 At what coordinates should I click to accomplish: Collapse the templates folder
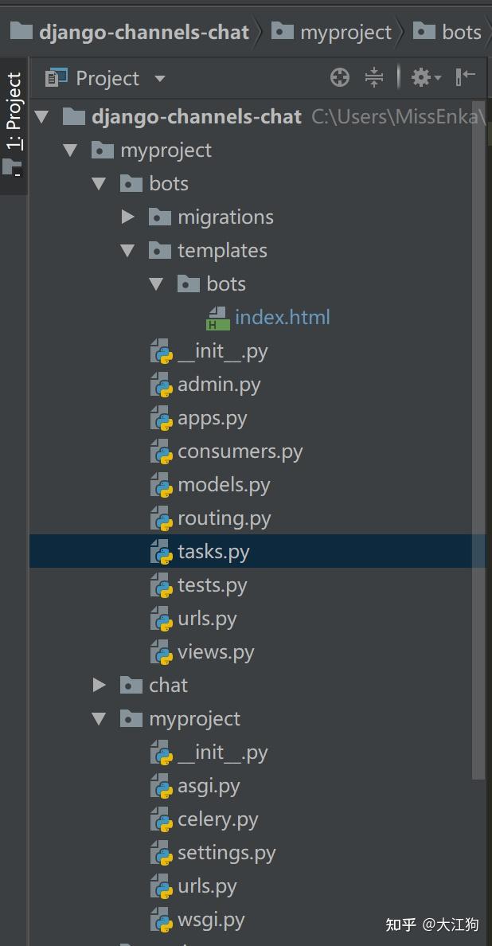[x=127, y=250]
